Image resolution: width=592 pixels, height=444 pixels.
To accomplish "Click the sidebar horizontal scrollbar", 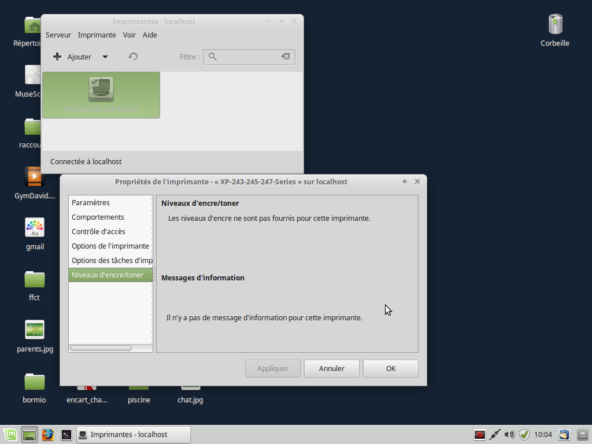I will [x=101, y=348].
